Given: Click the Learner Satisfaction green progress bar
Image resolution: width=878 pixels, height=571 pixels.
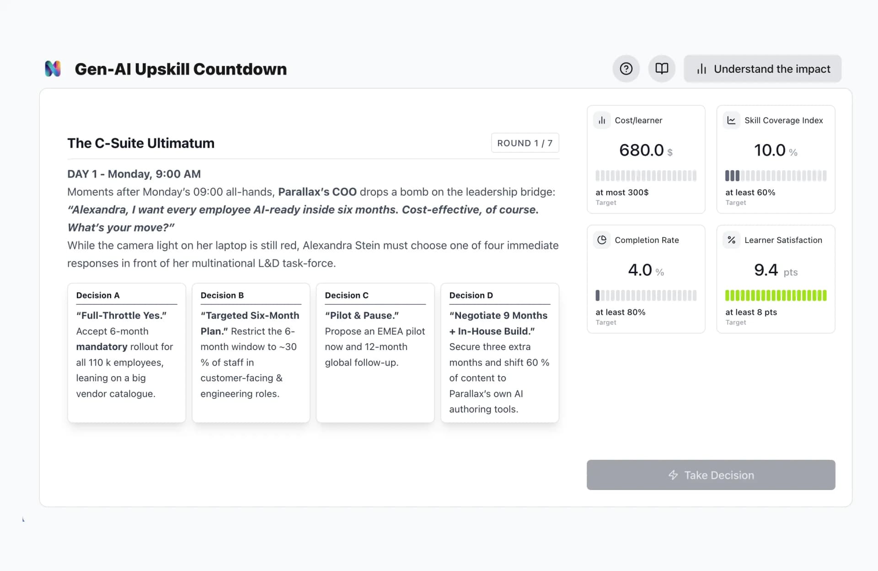Looking at the screenshot, I should [776, 295].
